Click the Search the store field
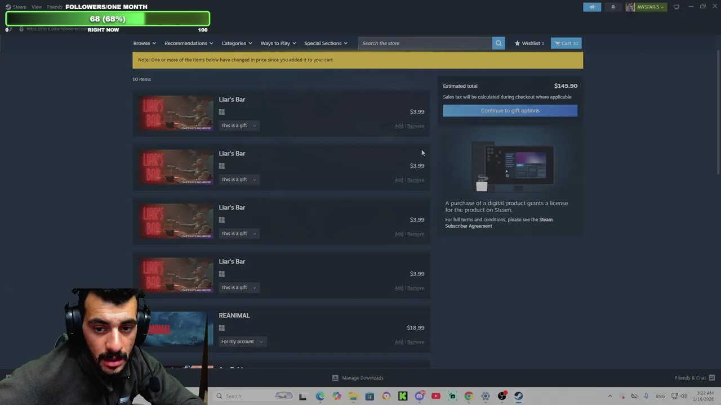This screenshot has width=721, height=405. tap(425, 43)
